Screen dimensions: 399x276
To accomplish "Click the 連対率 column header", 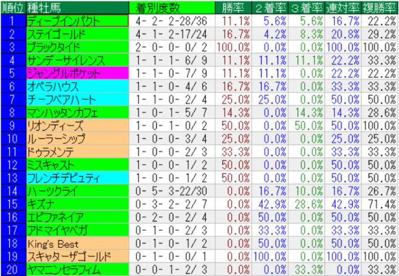I will click(x=344, y=8).
